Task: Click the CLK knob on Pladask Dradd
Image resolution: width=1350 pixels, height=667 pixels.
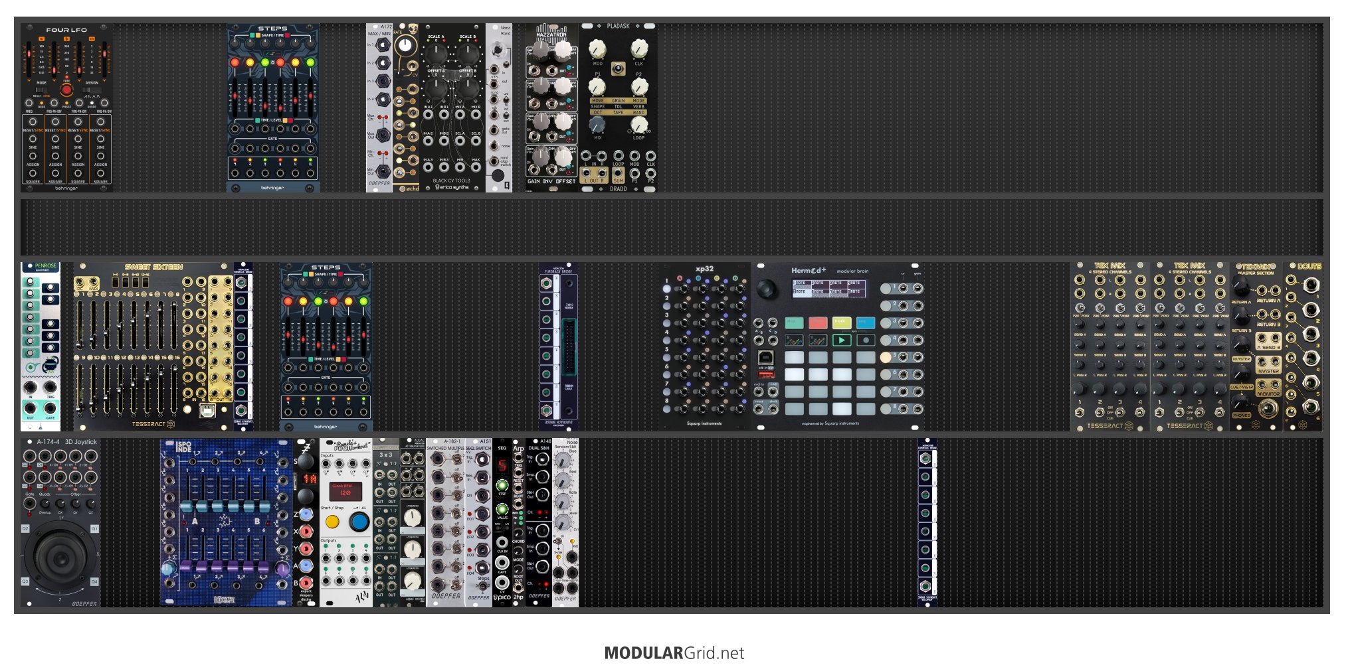Action: (x=639, y=48)
